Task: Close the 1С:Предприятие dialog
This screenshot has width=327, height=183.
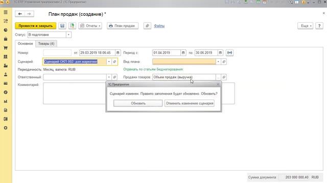Action: 218,84
